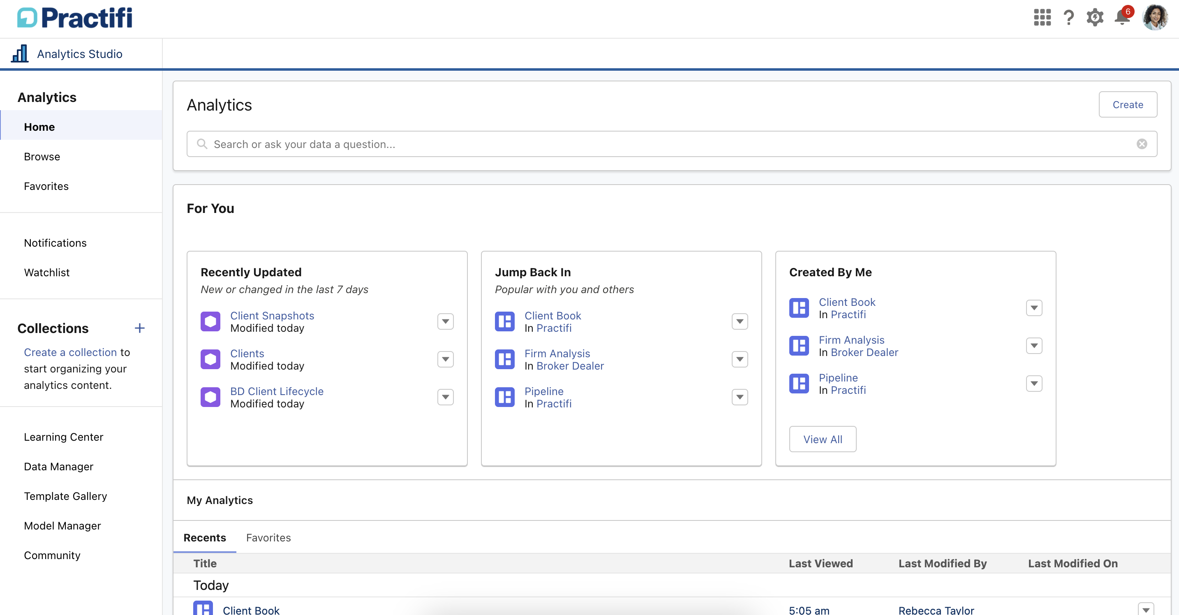Click the Last Viewed column header

pos(821,563)
